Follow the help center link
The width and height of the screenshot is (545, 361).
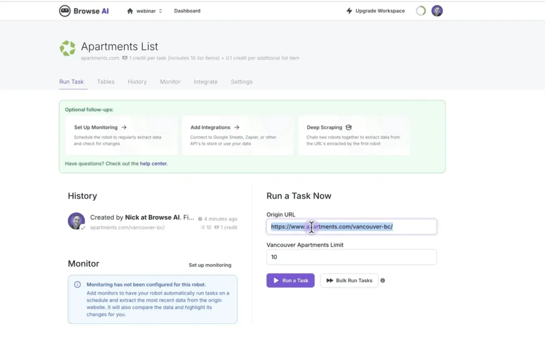tap(153, 164)
